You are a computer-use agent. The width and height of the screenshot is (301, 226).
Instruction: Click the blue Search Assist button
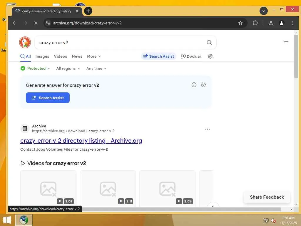[48, 98]
